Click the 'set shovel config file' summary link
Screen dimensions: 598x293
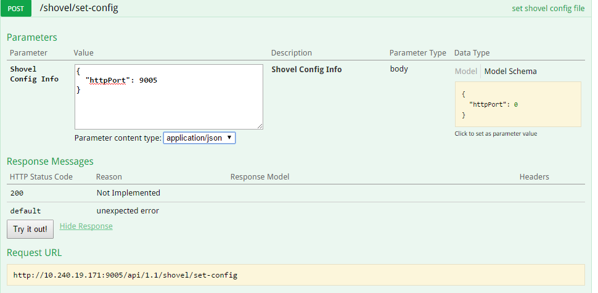point(548,9)
